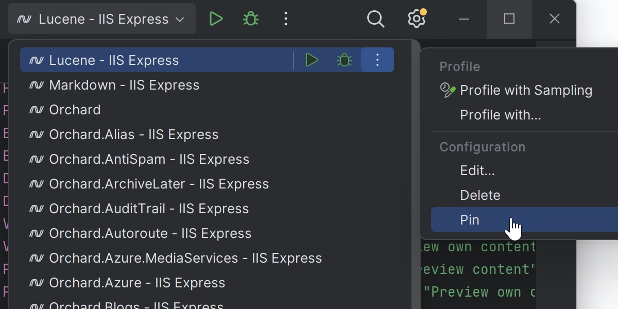Start debugging from the main toolbar

[251, 19]
